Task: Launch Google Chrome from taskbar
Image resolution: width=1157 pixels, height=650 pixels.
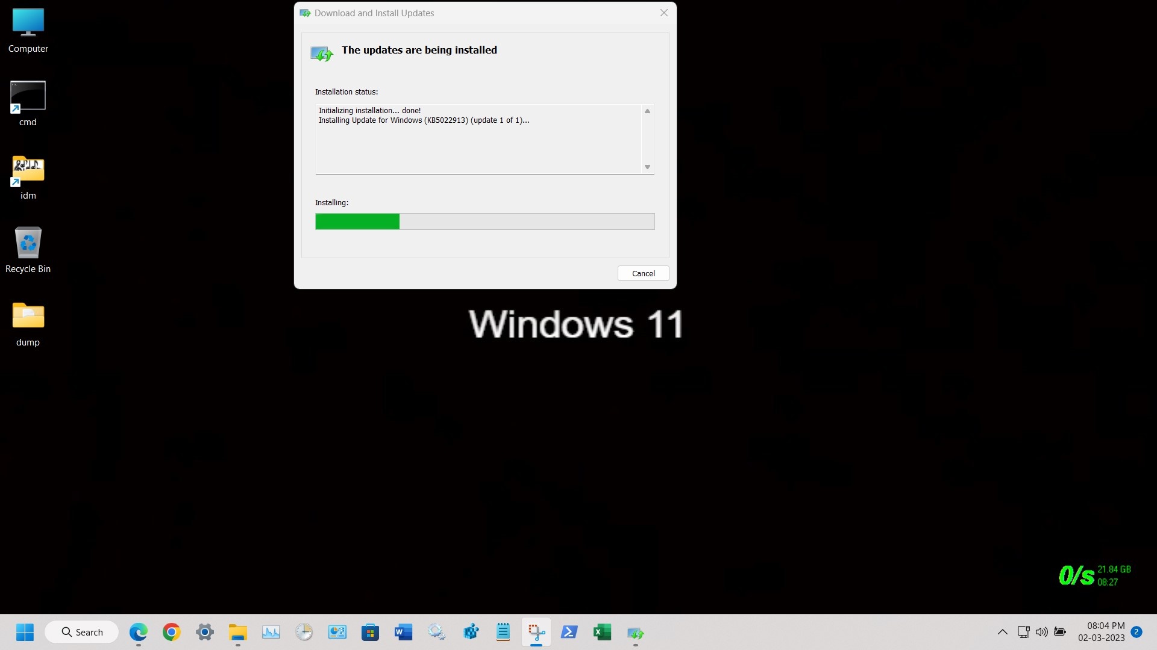Action: 172,632
